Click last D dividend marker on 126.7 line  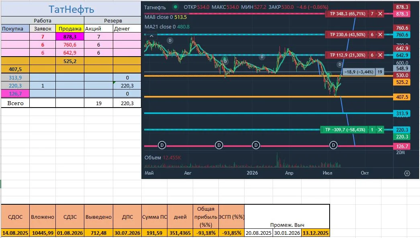(333, 145)
